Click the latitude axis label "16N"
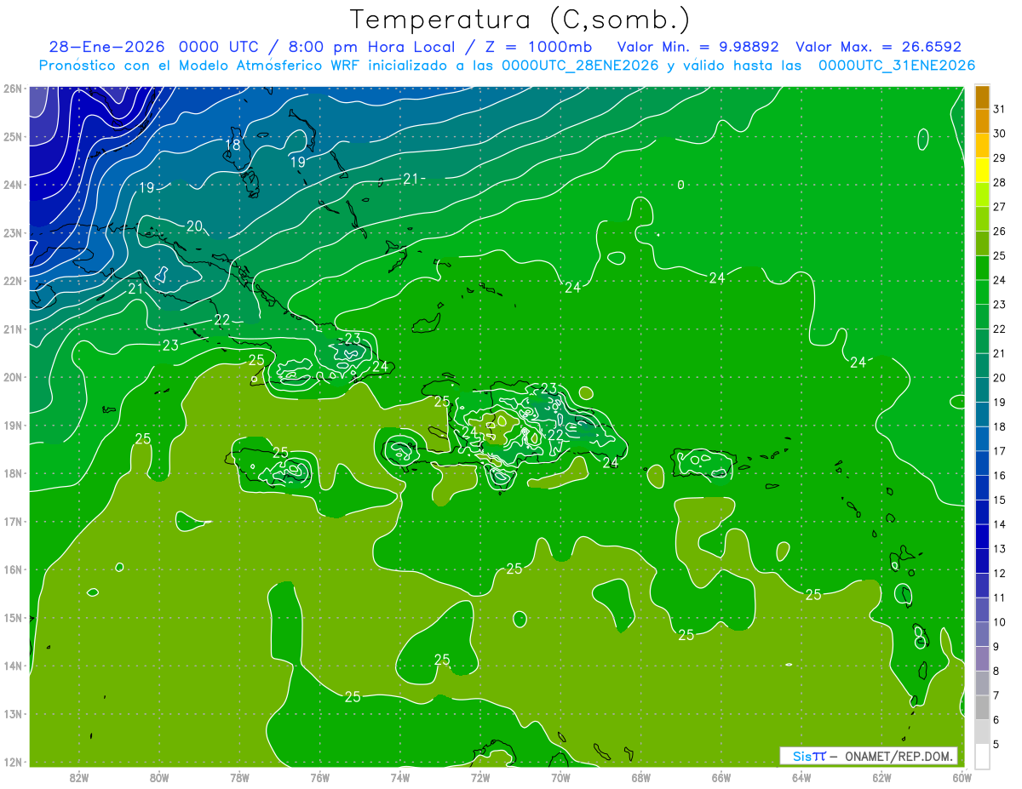Viewport: 1022px width, 789px height. click(12, 569)
